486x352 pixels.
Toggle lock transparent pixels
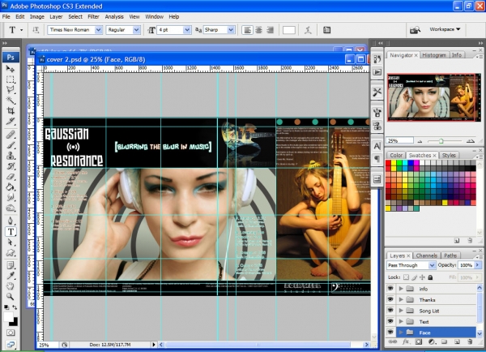click(407, 277)
